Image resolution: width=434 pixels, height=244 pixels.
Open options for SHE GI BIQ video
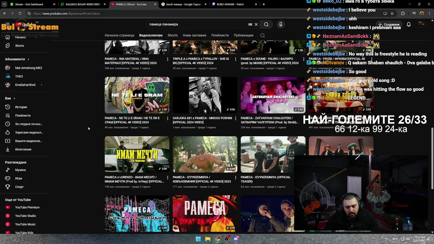point(236,59)
